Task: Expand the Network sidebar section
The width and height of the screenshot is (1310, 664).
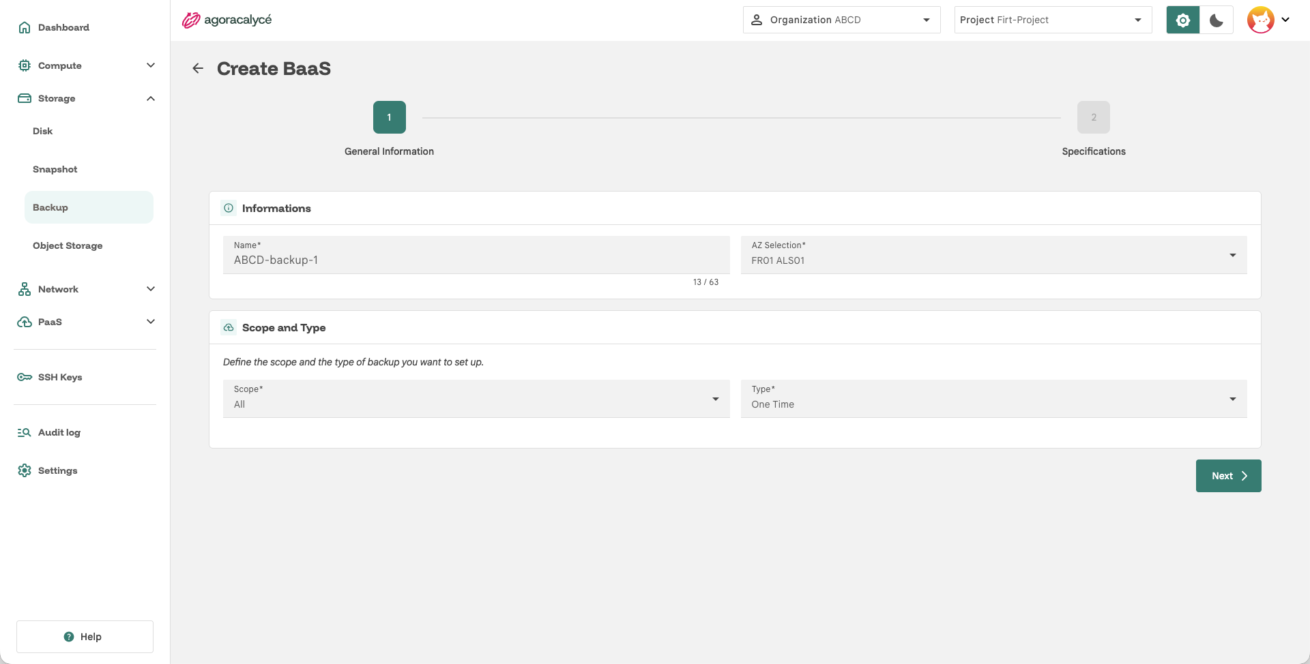Action: coord(87,289)
